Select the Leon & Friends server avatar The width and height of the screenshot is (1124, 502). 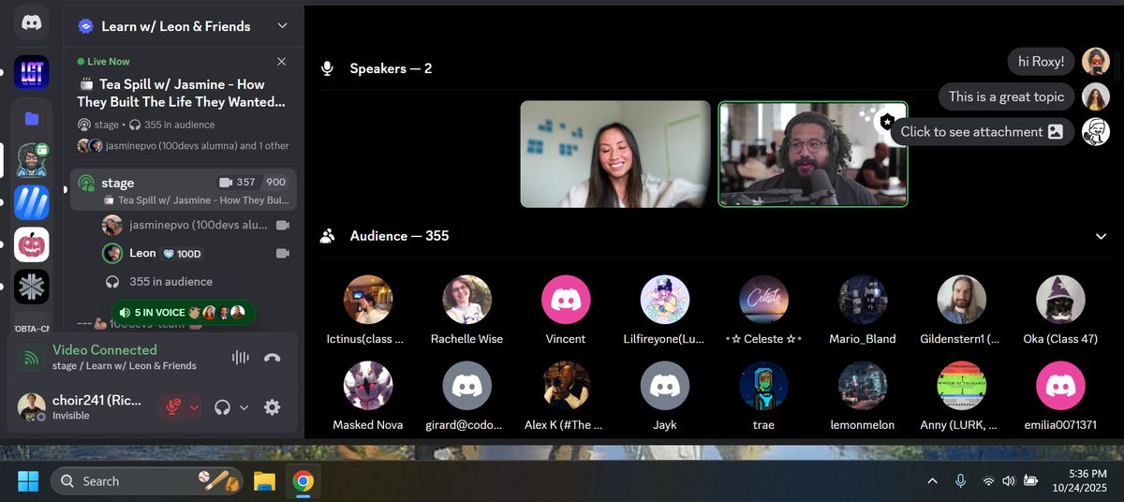[32, 160]
